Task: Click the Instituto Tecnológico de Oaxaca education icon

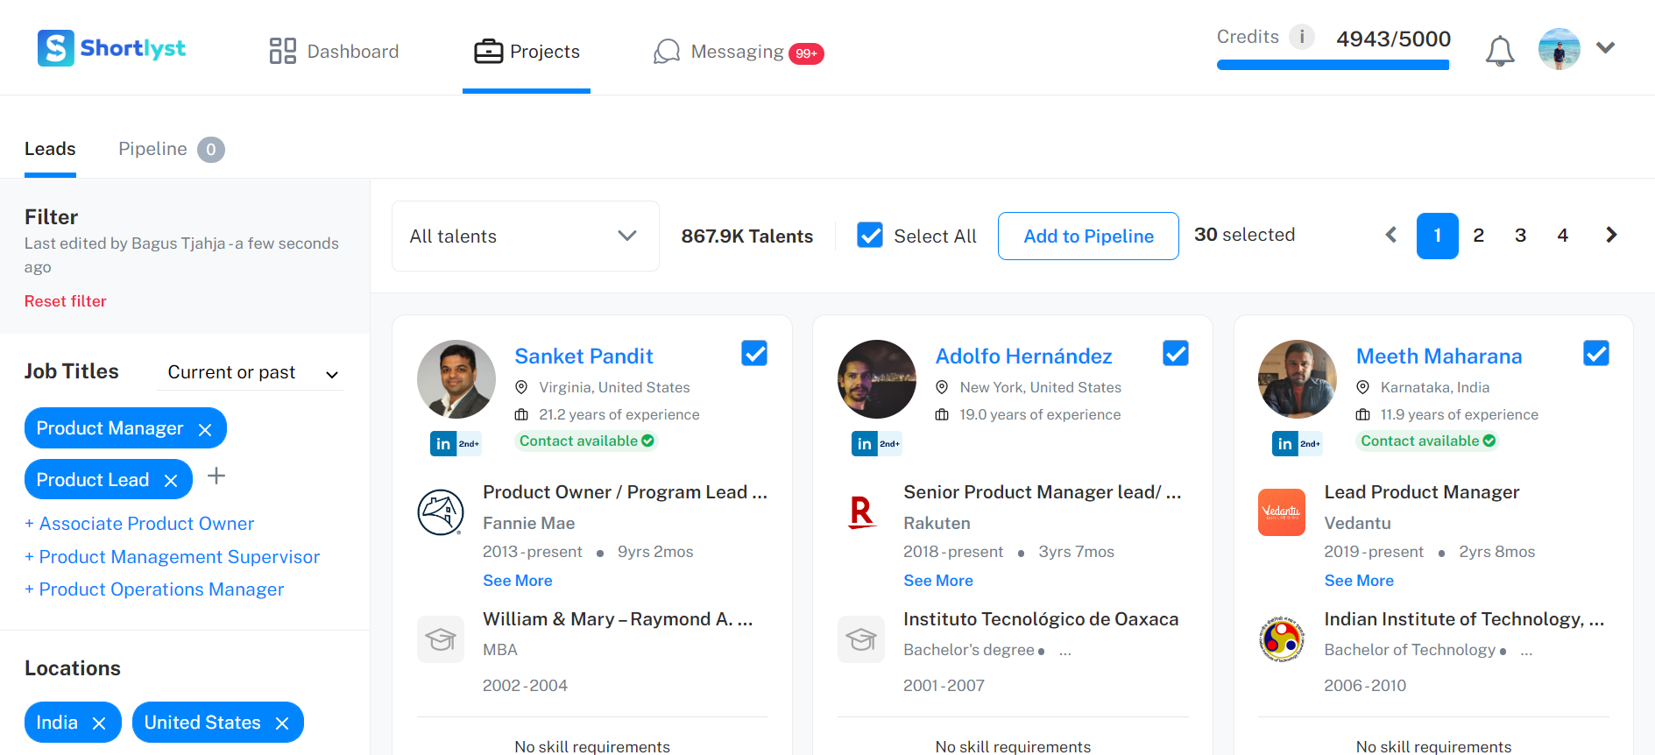Action: pyautogui.click(x=861, y=639)
